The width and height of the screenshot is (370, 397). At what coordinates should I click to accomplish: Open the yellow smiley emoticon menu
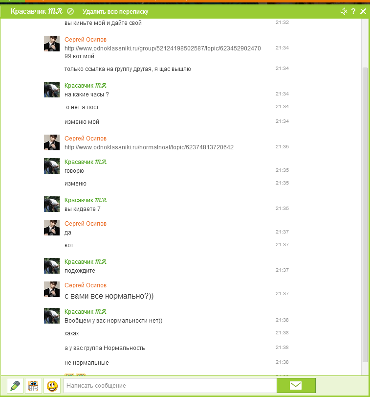point(52,386)
